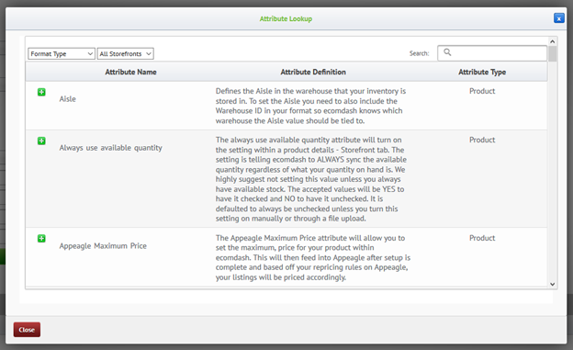
Task: Sort by Attribute Name column header
Action: [x=130, y=72]
